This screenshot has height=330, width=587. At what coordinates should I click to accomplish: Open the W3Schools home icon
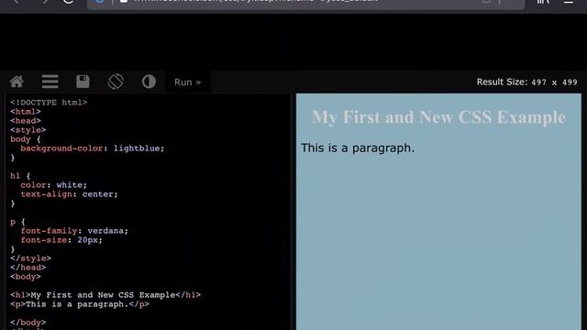(x=17, y=82)
